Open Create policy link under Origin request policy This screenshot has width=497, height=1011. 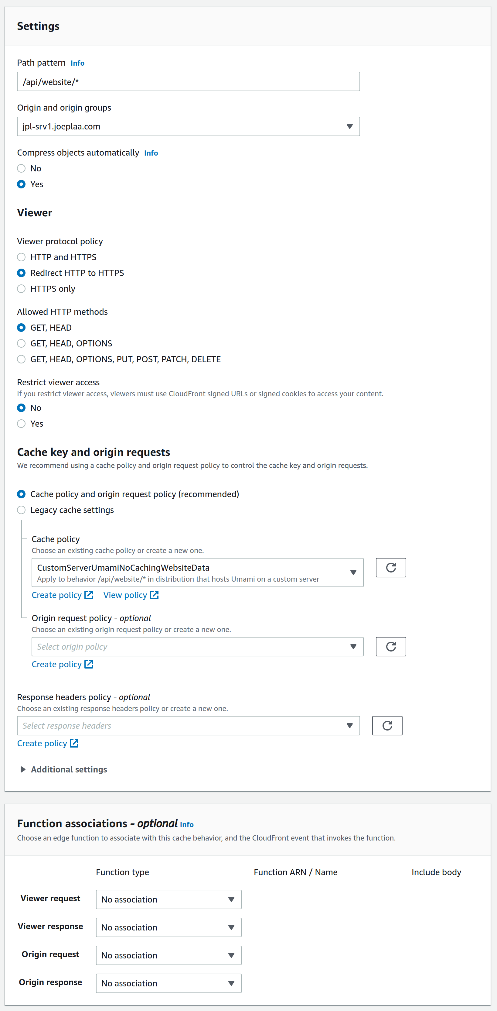click(x=62, y=664)
